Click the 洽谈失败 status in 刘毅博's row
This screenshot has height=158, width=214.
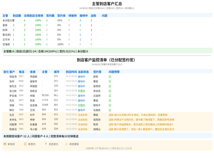pyautogui.click(x=83, y=125)
